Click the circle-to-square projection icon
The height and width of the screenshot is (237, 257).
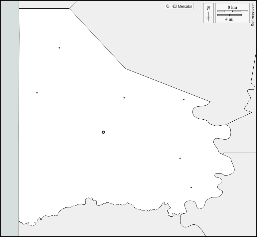(x=171, y=6)
